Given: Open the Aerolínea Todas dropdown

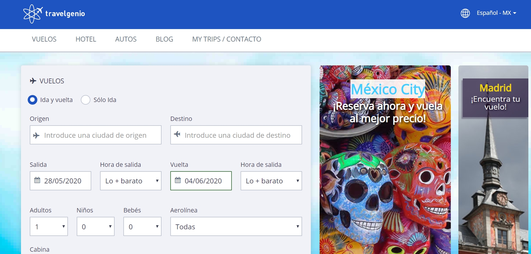Looking at the screenshot, I should pyautogui.click(x=236, y=226).
